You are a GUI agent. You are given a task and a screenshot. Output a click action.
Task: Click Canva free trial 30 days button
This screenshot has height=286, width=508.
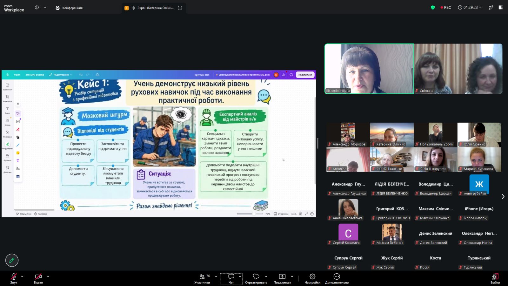tap(243, 75)
